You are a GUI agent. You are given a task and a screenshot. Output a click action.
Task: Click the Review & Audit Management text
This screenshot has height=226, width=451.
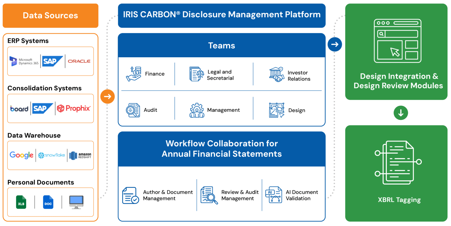click(x=240, y=195)
